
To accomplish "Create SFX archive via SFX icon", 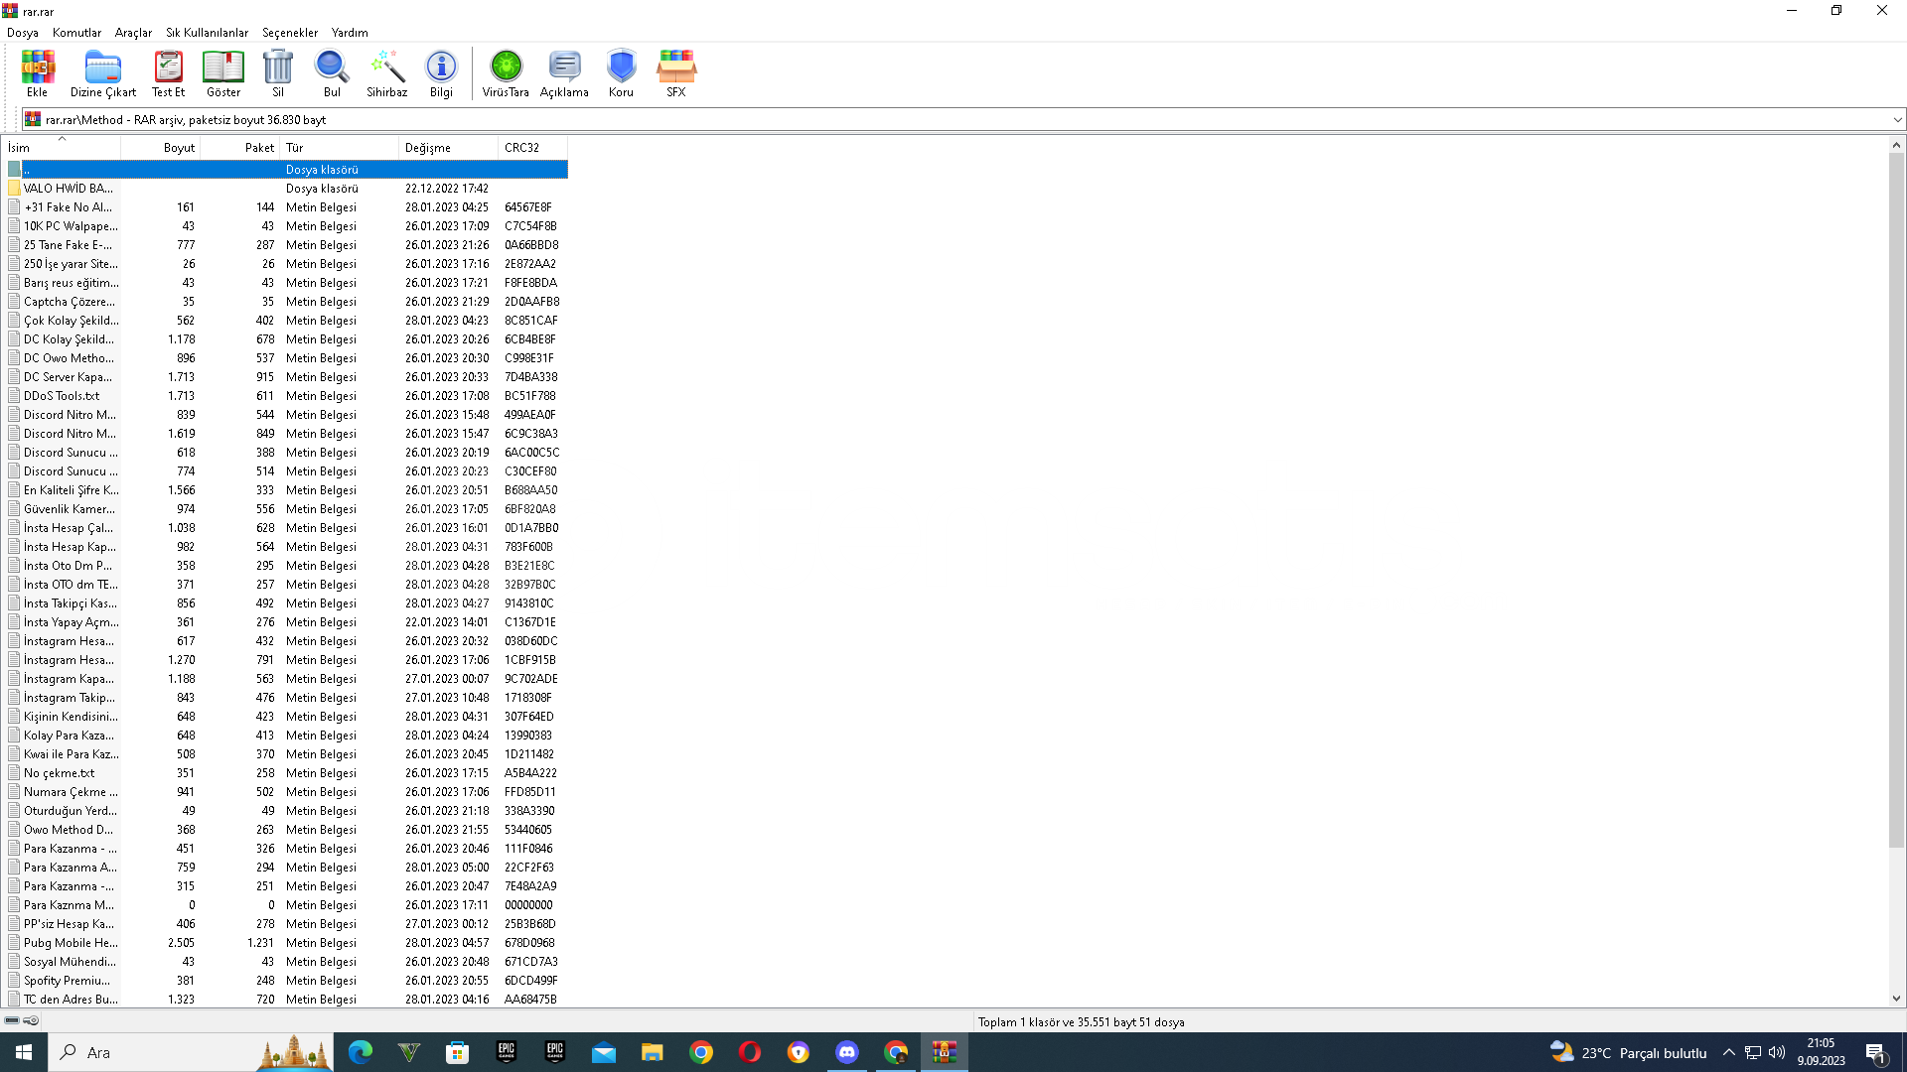I will [x=676, y=72].
